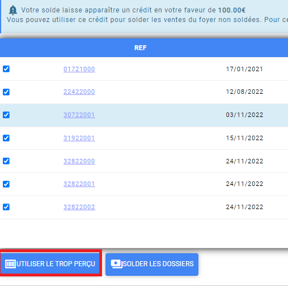The height and width of the screenshot is (286, 288).
Task: Open dossier link 32822000
Action: (79, 161)
